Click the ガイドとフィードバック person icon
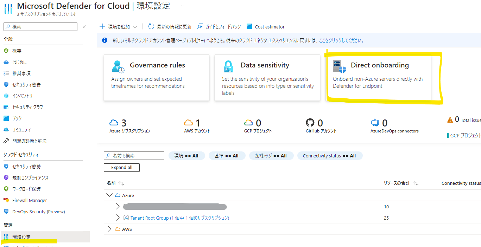 pos(200,27)
